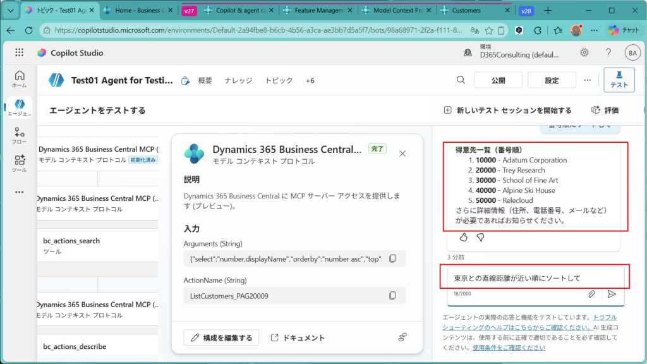Copy the ActionName string value
This screenshot has width=647, height=364.
coord(392,295)
